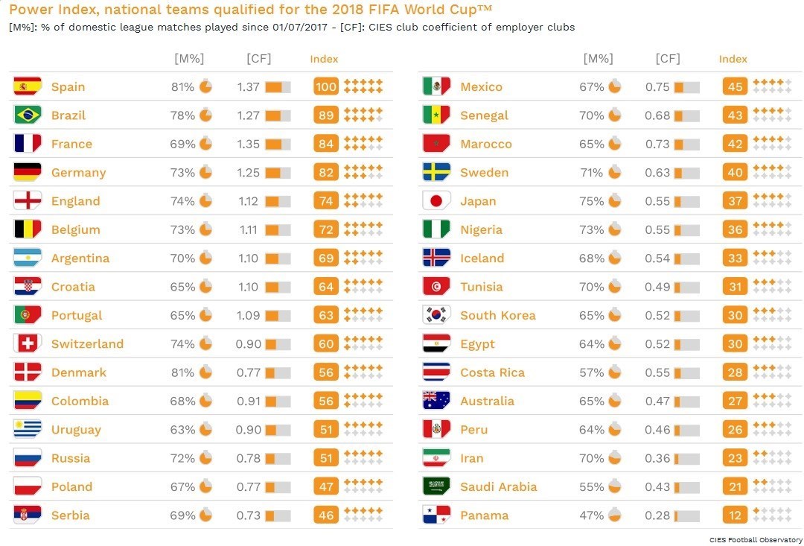Click the pie chart icon beside Denmark's 81%
Viewport: 804px width, 546px height.
pos(205,372)
